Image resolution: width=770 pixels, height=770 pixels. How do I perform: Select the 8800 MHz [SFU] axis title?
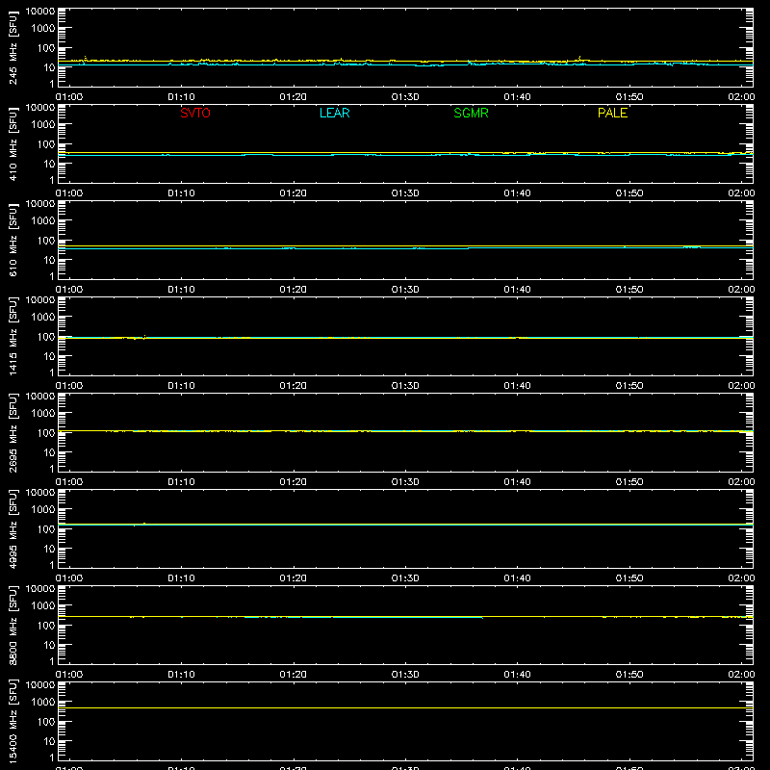click(13, 625)
